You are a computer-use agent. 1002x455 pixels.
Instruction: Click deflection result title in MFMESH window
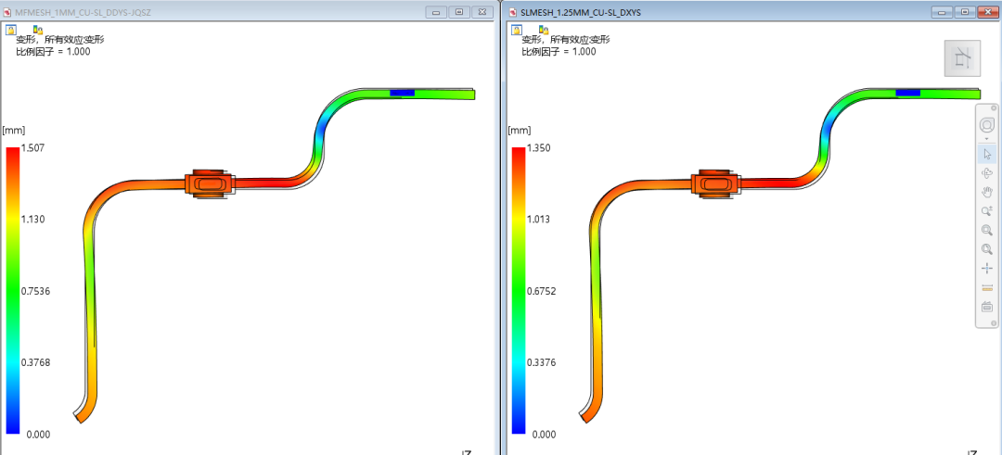[x=60, y=40]
